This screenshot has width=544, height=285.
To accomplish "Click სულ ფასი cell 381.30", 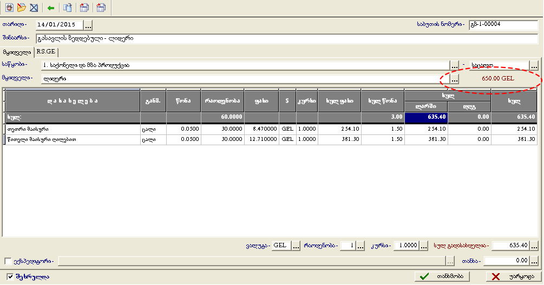I will [x=339, y=139].
